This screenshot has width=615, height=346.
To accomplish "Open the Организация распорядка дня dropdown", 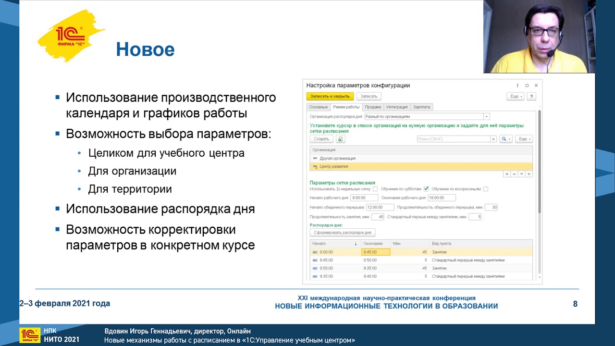I will pyautogui.click(x=486, y=116).
